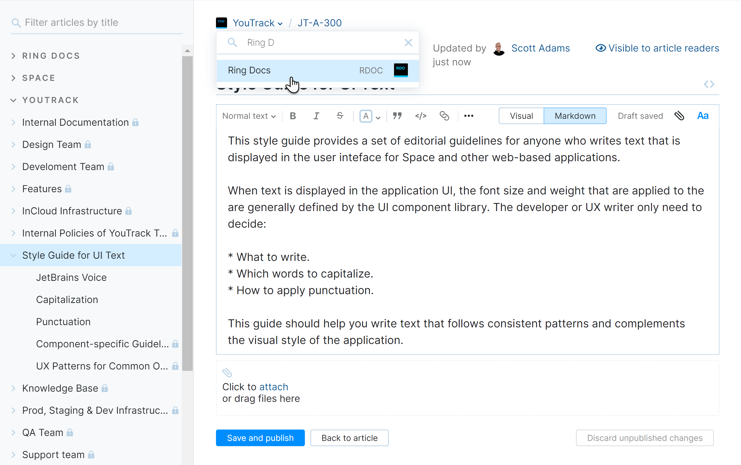The width and height of the screenshot is (741, 465).
Task: Apply strikethrough formatting
Action: [x=339, y=116]
